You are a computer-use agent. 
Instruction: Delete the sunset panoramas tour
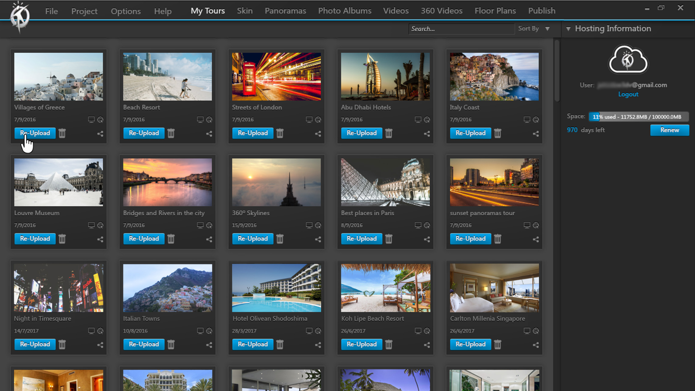pos(498,239)
